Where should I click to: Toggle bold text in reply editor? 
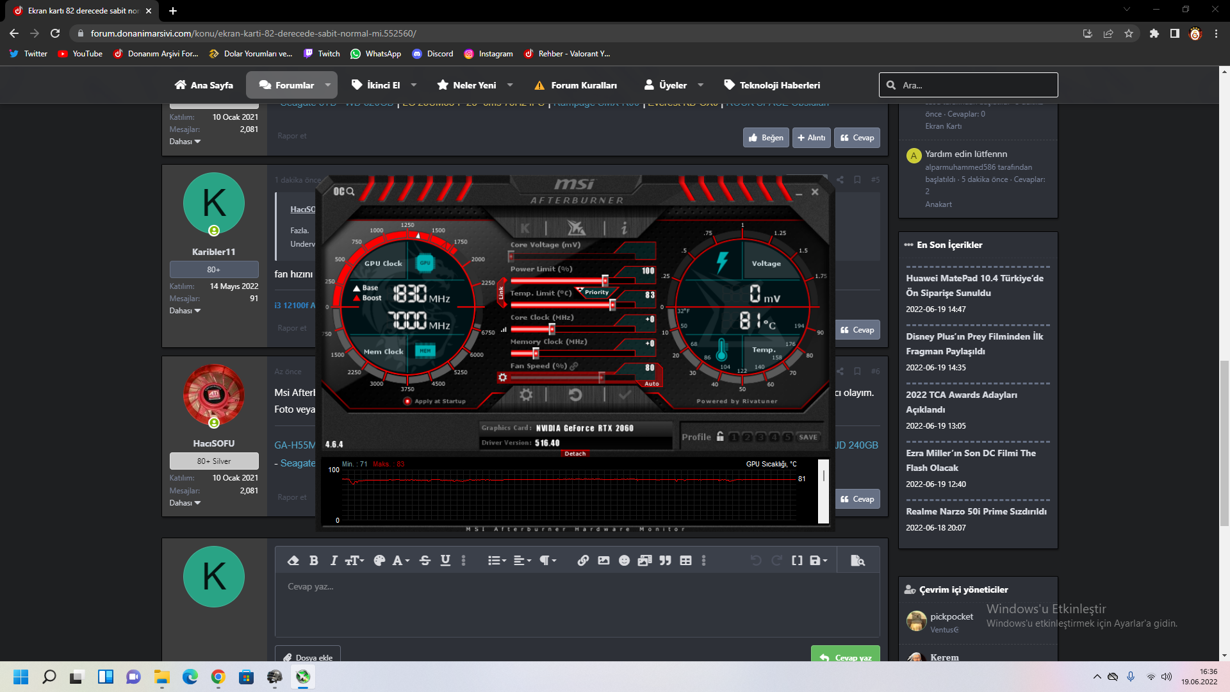point(314,561)
